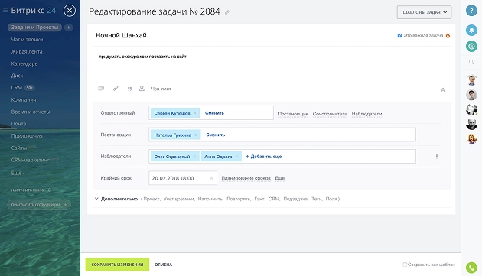Click 'Планирование сроков' link
The width and height of the screenshot is (482, 276).
[x=246, y=178]
